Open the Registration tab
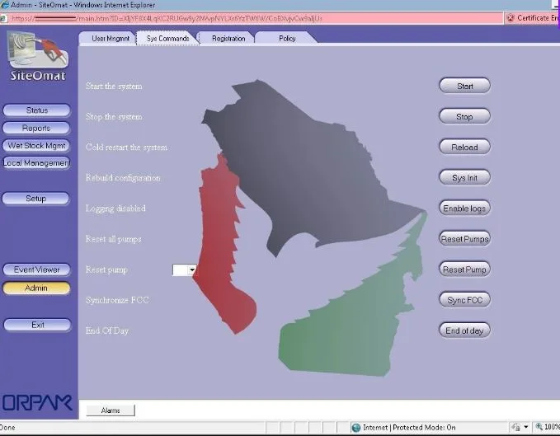Screen dimensions: 560x436 (x=228, y=38)
